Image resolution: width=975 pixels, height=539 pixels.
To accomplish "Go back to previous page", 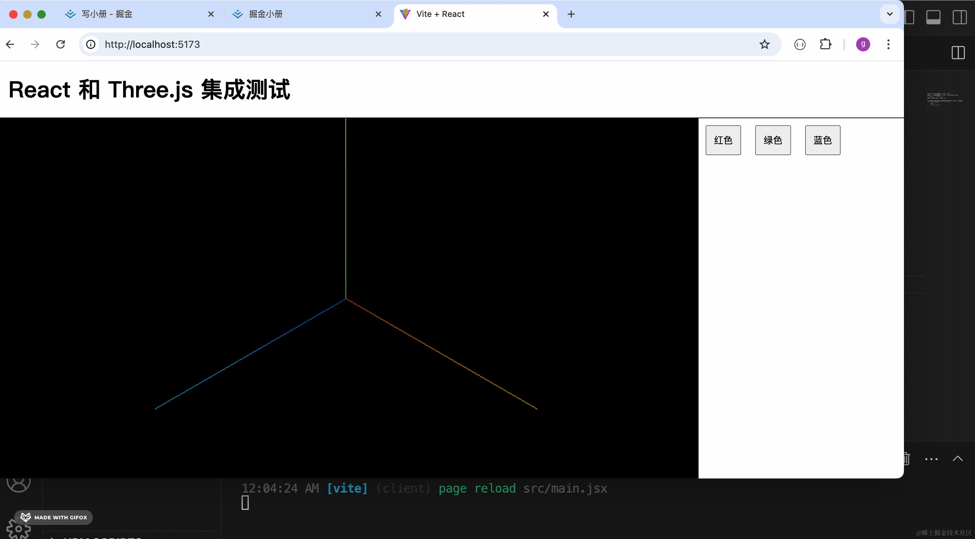I will (10, 44).
